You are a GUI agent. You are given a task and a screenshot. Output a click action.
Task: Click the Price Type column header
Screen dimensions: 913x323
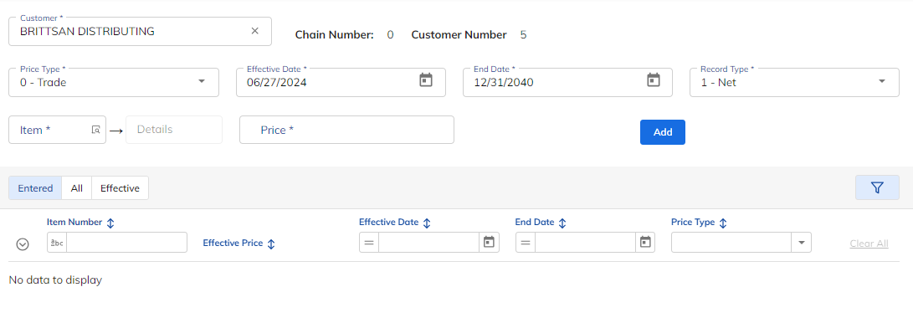(x=693, y=223)
